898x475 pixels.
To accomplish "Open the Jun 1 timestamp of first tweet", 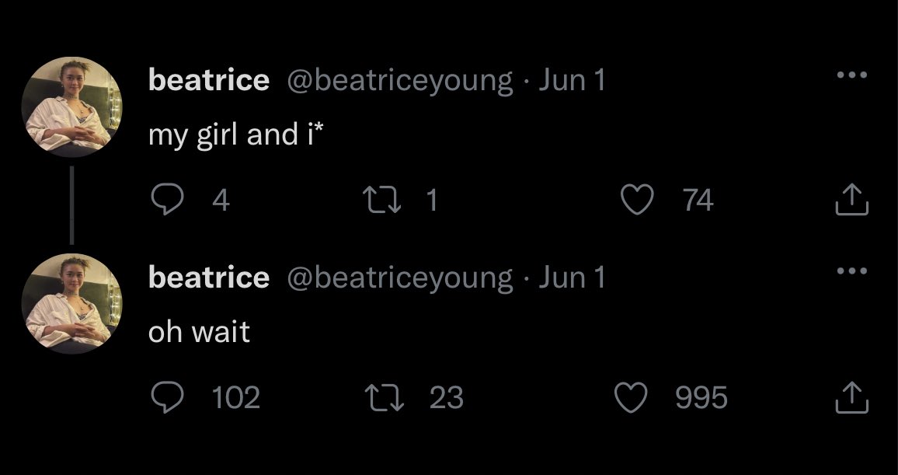I will (571, 79).
